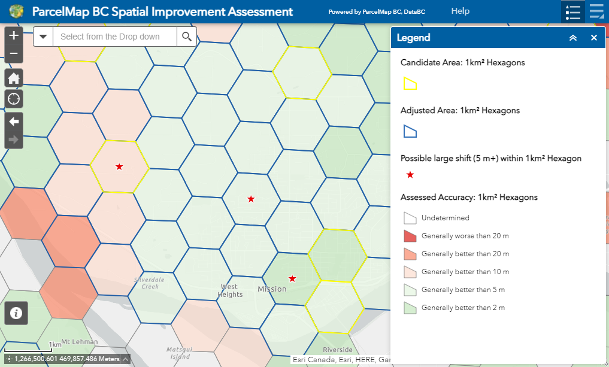The image size is (609, 367).
Task: Expand the coordinate system options arrow
Action: click(x=125, y=359)
